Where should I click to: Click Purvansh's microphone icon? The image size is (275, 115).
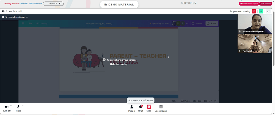coord(240,51)
